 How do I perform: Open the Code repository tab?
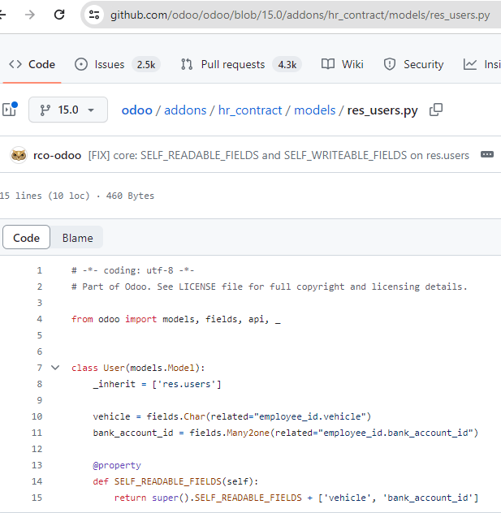click(x=32, y=64)
